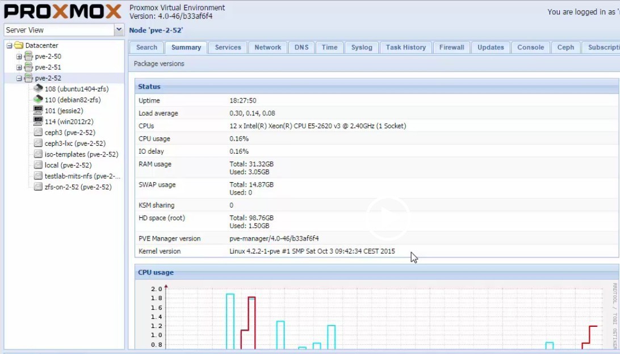Expand the pve-2-50 node
Viewport: 620px width, 354px height.
coord(19,57)
